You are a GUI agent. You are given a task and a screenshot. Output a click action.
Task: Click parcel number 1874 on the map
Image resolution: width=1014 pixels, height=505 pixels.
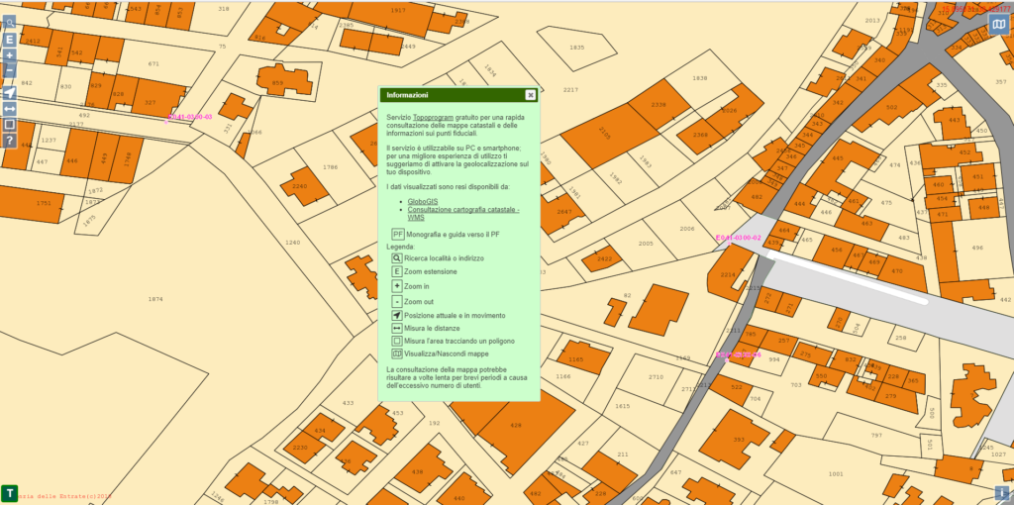[x=155, y=299]
